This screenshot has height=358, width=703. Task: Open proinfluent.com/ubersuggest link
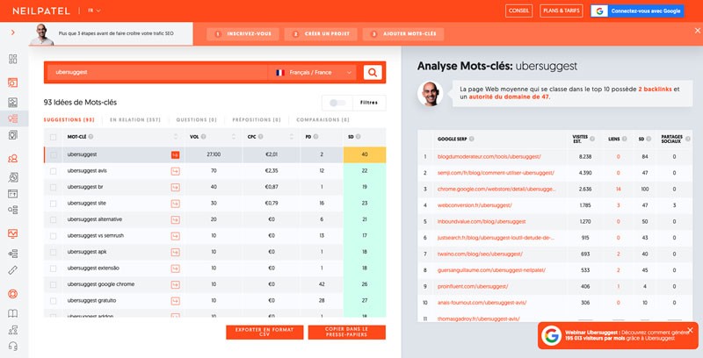click(x=473, y=286)
